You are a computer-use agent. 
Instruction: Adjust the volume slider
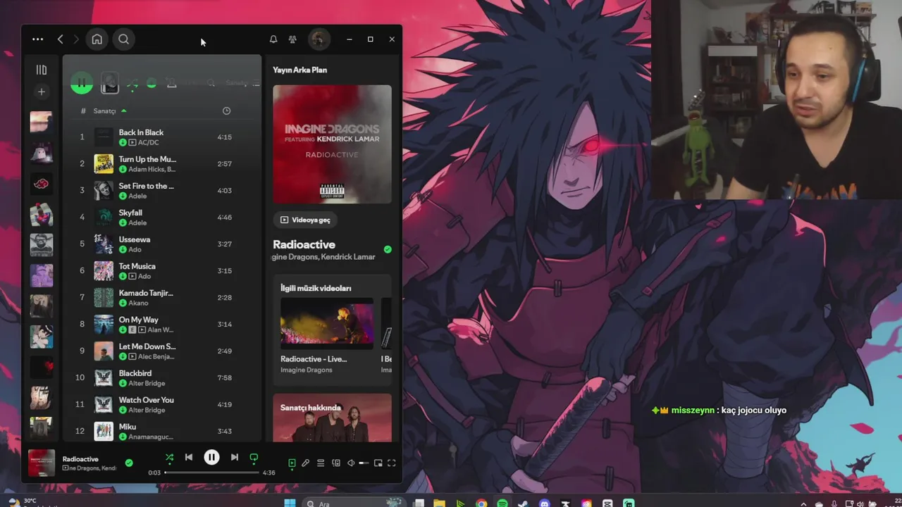pyautogui.click(x=364, y=463)
